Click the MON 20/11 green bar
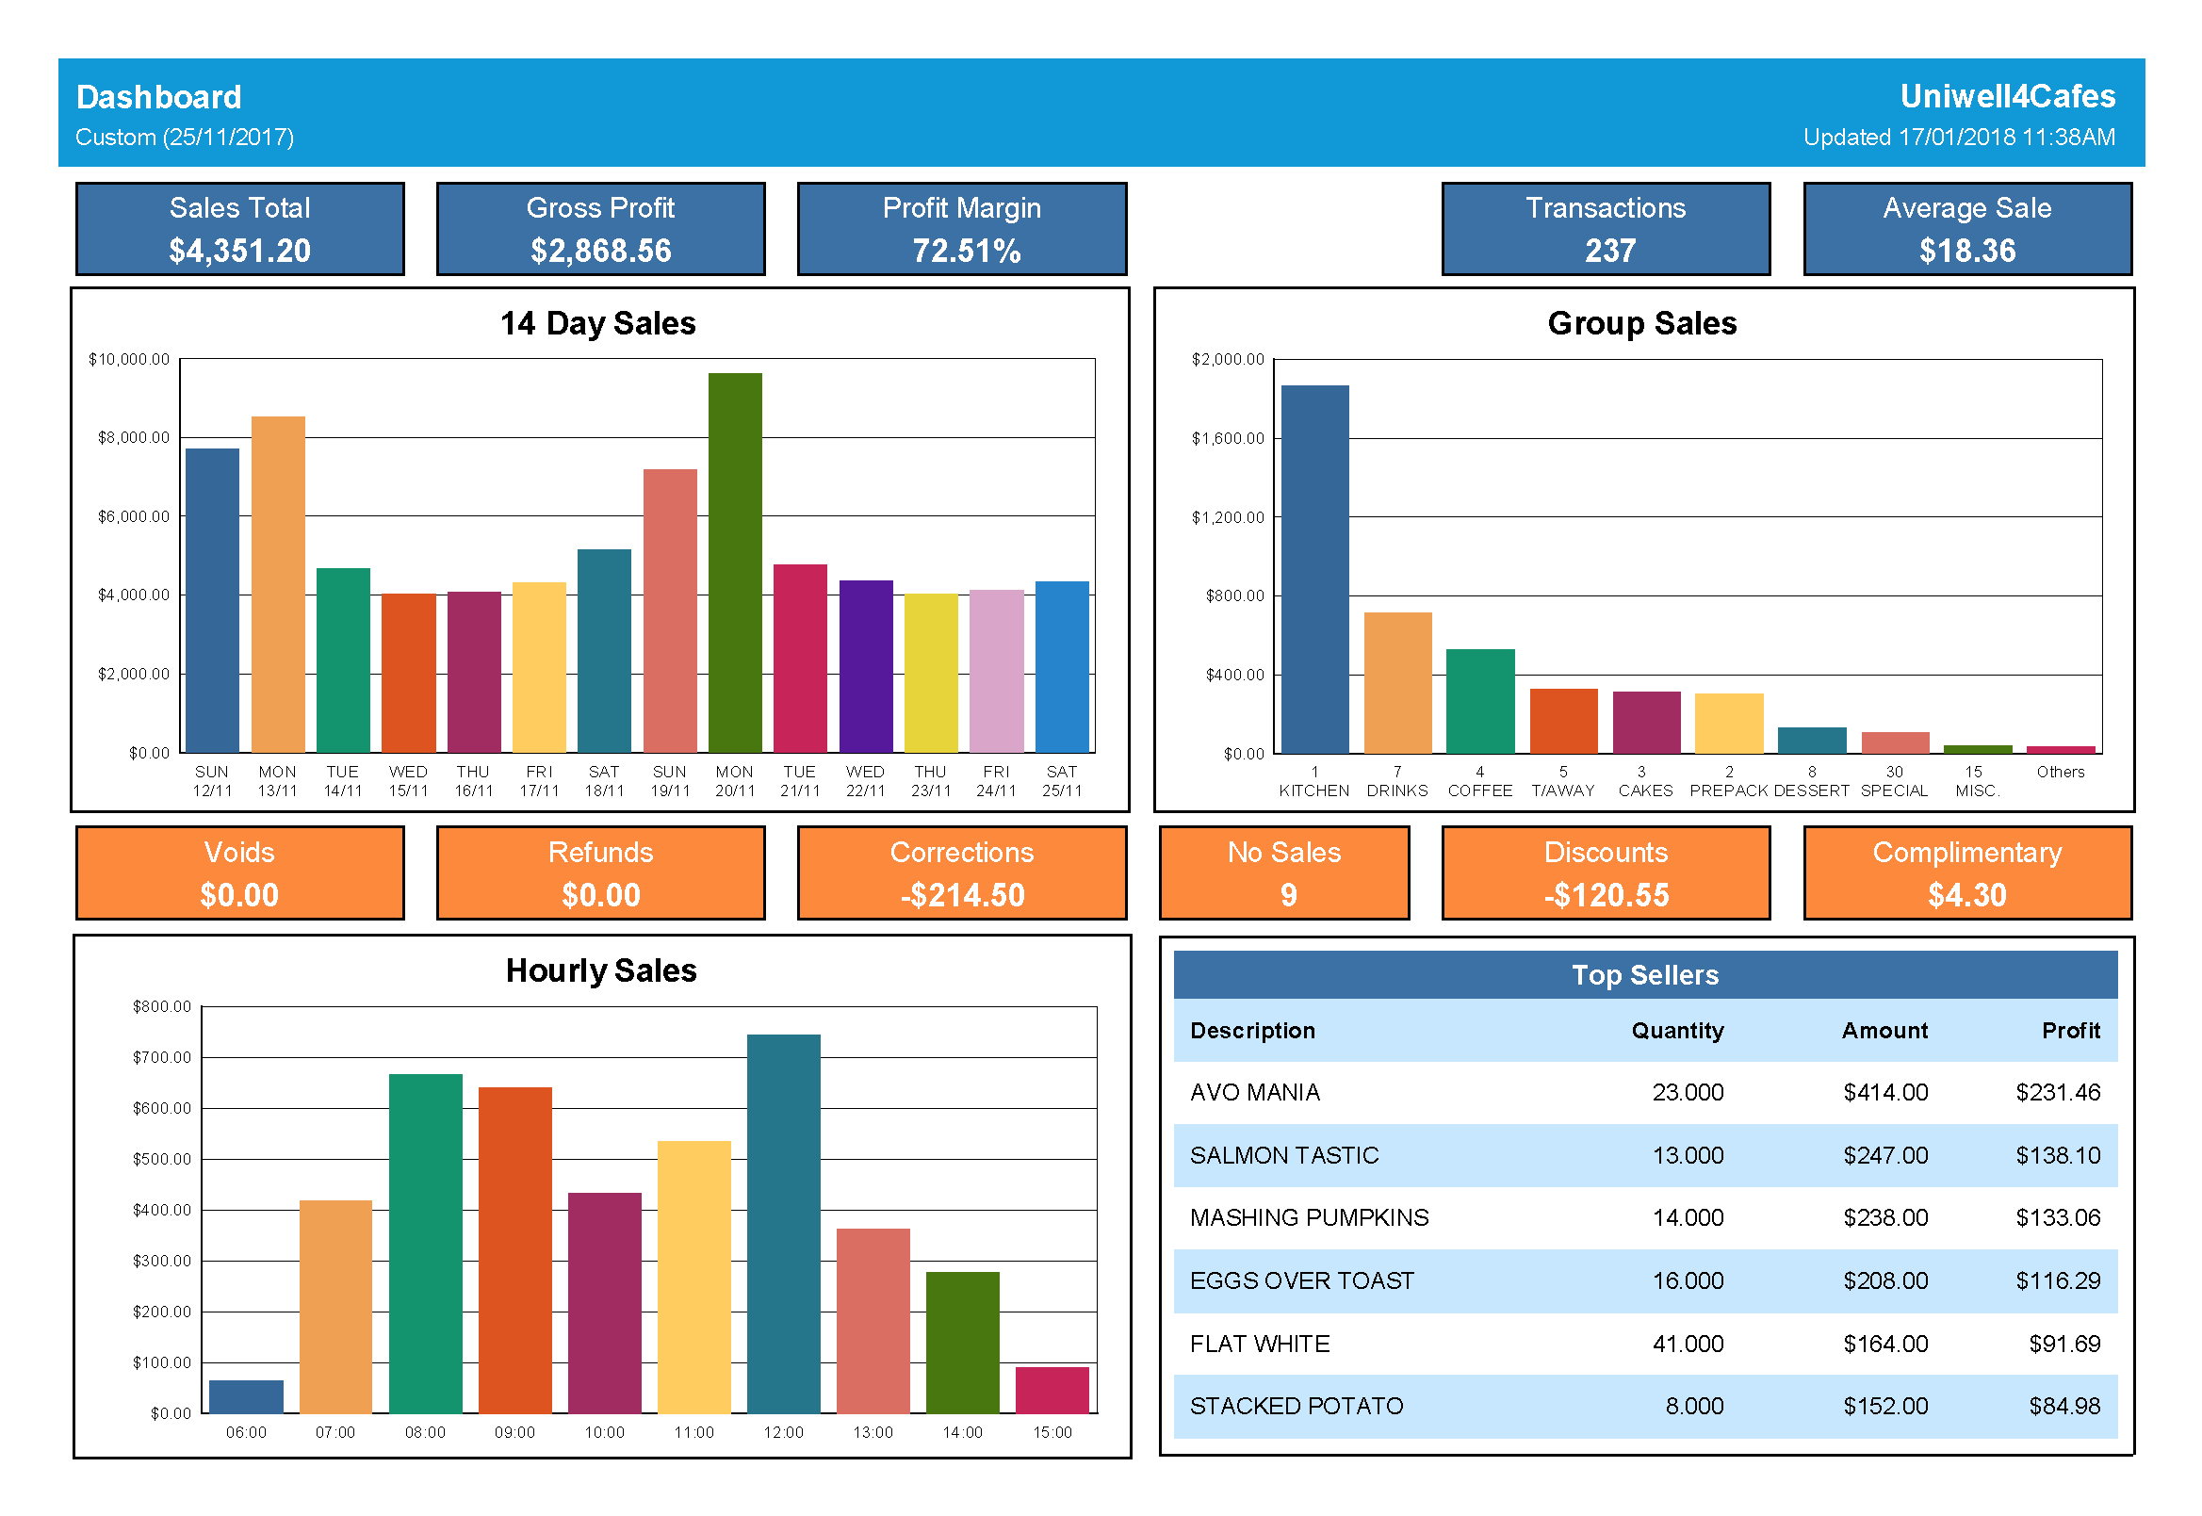 (734, 562)
